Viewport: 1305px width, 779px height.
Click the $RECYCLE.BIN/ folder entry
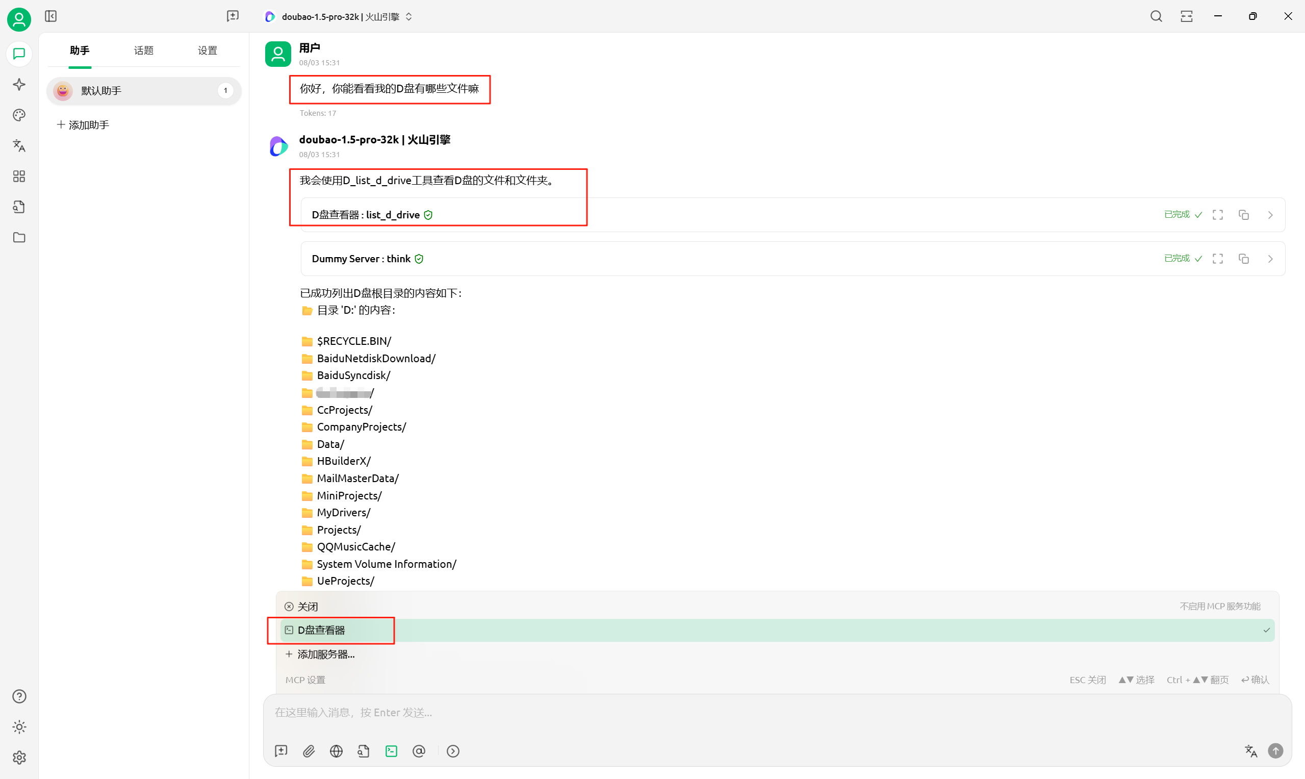click(x=354, y=341)
